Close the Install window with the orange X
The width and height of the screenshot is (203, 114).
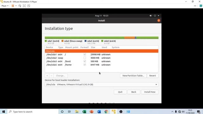tap(159, 20)
